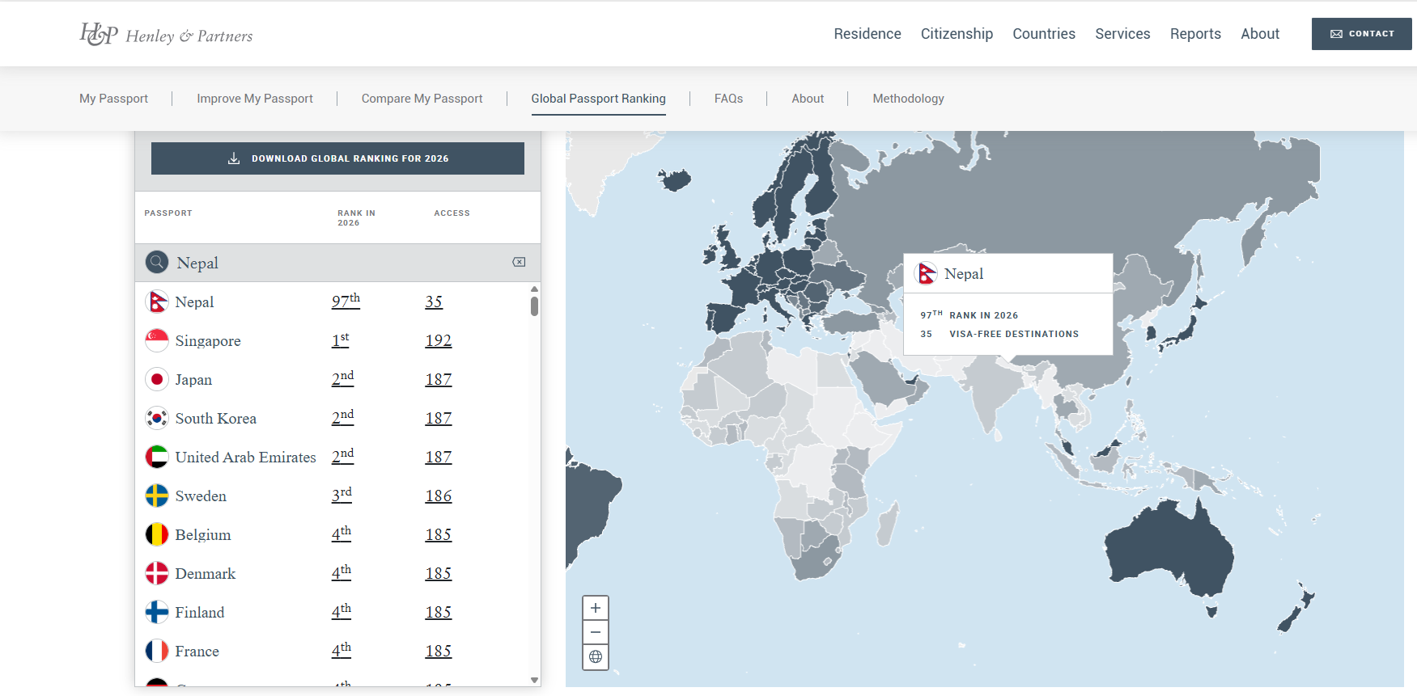This screenshot has width=1417, height=696.
Task: Open the Citizenship menu
Action: point(957,34)
